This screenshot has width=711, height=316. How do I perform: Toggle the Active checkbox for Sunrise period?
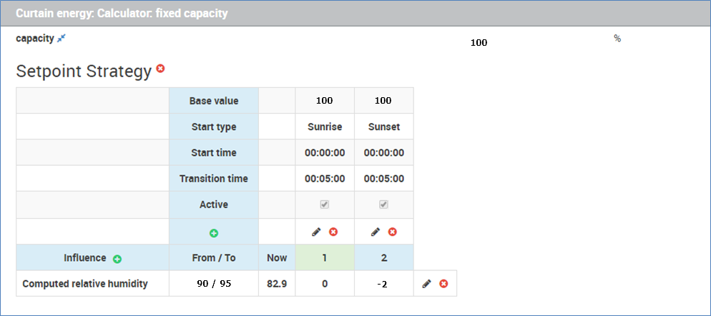(x=324, y=204)
